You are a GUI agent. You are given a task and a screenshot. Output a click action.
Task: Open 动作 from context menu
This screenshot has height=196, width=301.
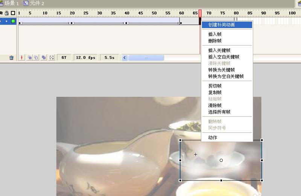point(213,138)
